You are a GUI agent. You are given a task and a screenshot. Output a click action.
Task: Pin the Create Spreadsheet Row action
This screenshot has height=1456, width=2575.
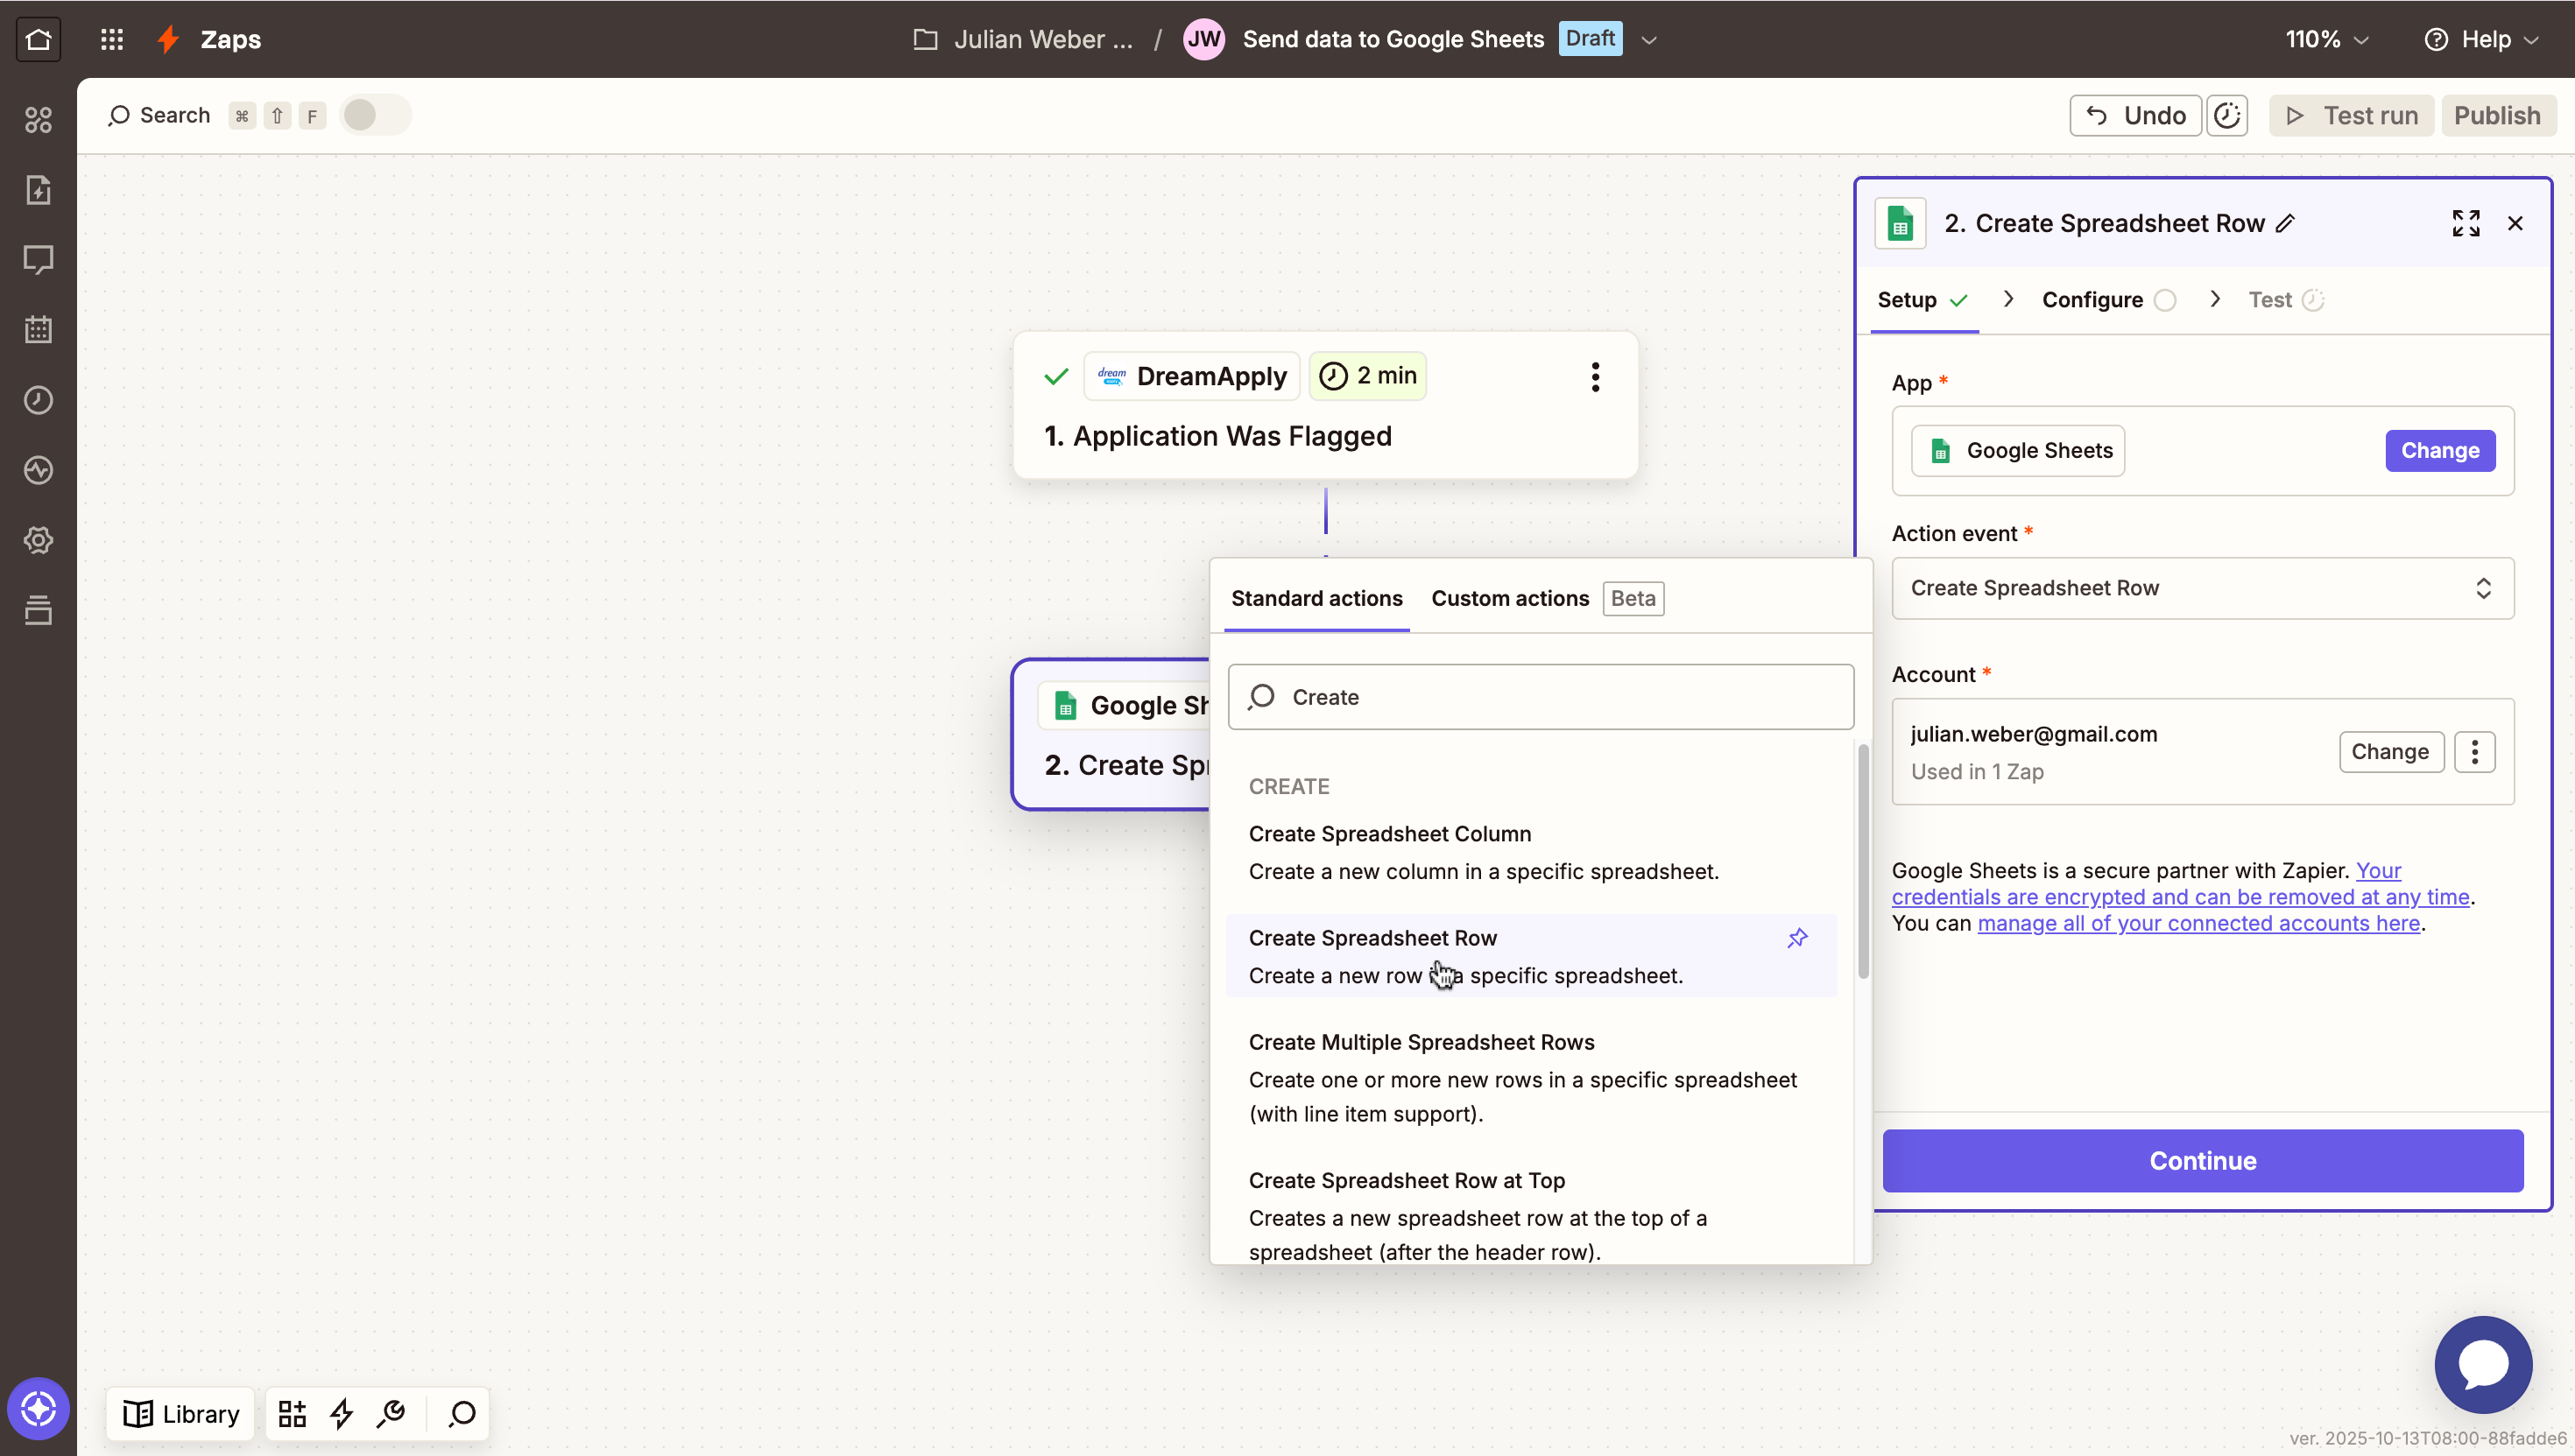coord(1798,938)
